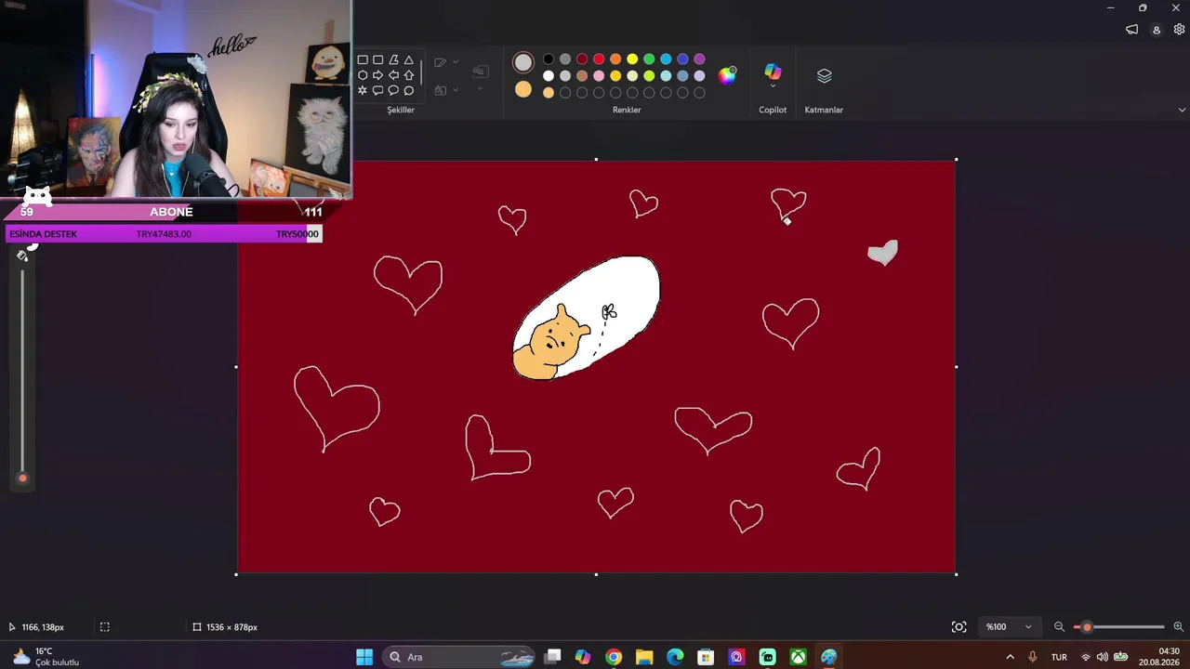Choose the up arrow shape
The image size is (1190, 669).
click(408, 75)
